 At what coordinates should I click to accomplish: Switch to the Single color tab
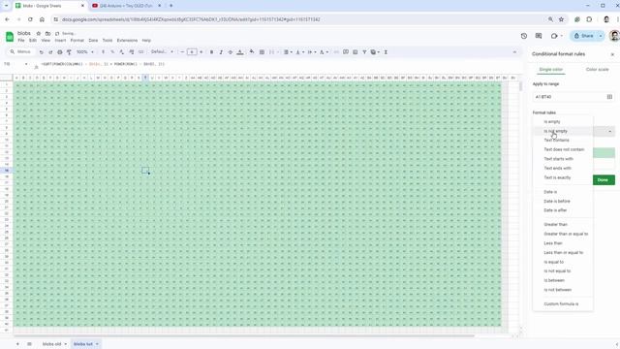pos(551,70)
